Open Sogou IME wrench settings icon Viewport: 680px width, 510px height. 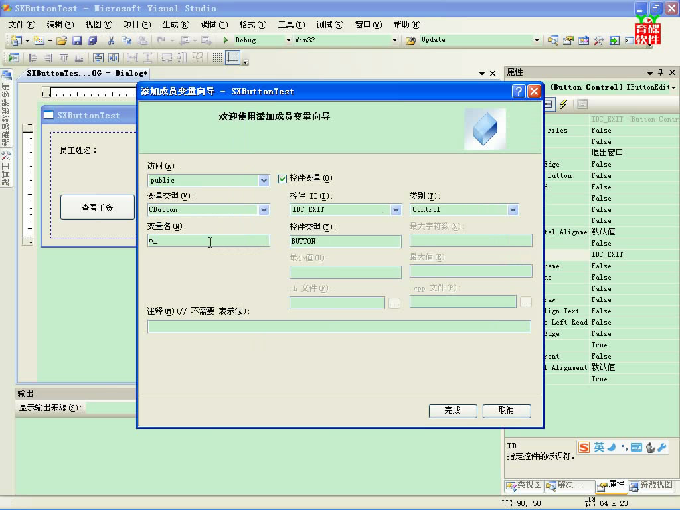(x=662, y=447)
